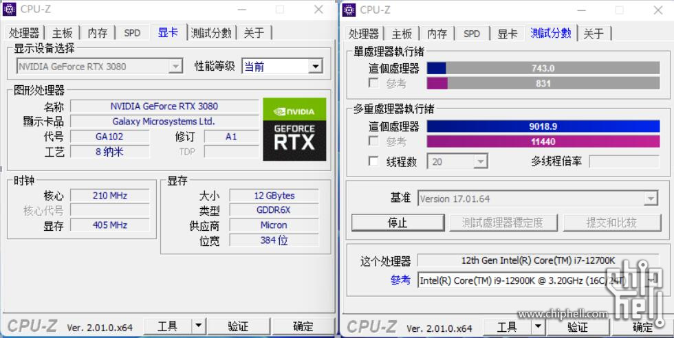674x338 pixels.
Task: Click CPU-Z app icon in left window title bar
Action: point(9,10)
